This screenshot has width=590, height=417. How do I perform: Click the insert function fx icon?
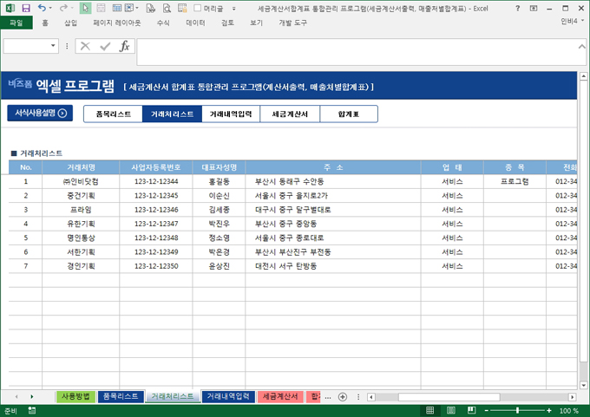pos(124,46)
